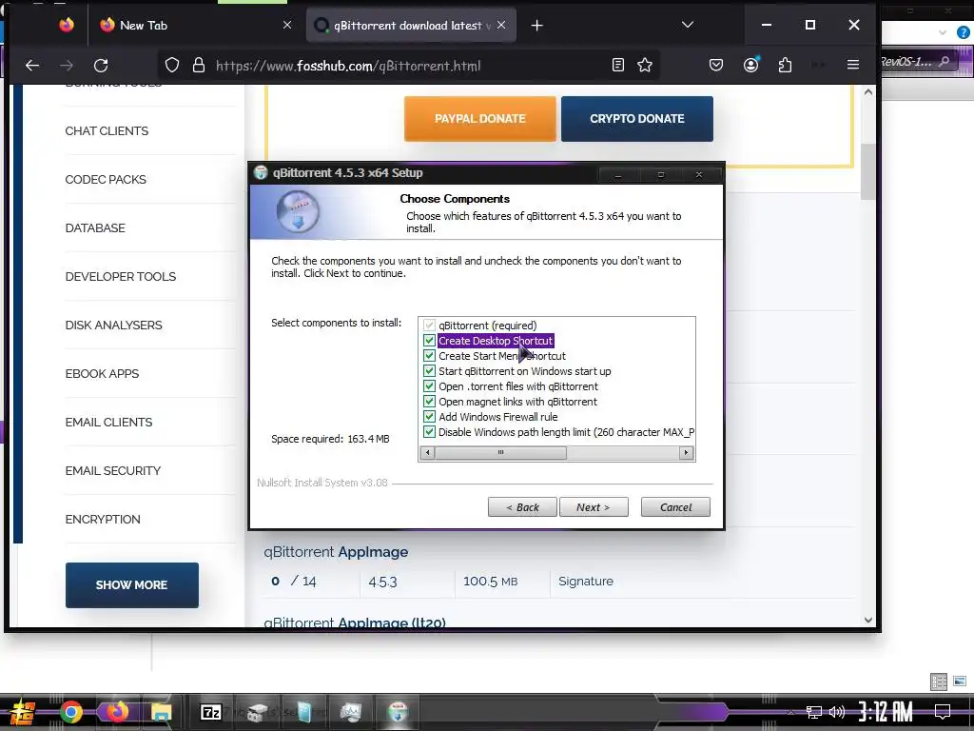Screen dimensions: 974x731
Task: Click the Firefox back arrow
Action: [x=32, y=66]
